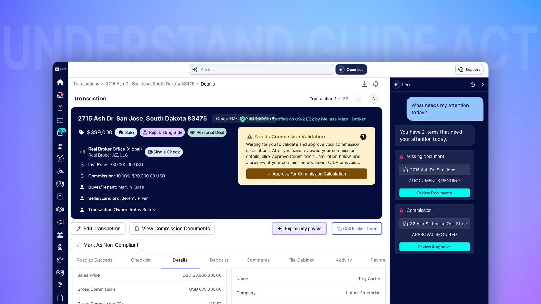Go to previous transaction arrow
Image resolution: width=541 pixels, height=304 pixels.
(x=358, y=99)
